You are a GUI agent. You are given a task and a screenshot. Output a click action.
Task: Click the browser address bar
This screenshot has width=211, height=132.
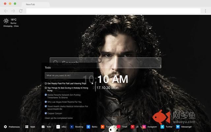pos(113,11)
